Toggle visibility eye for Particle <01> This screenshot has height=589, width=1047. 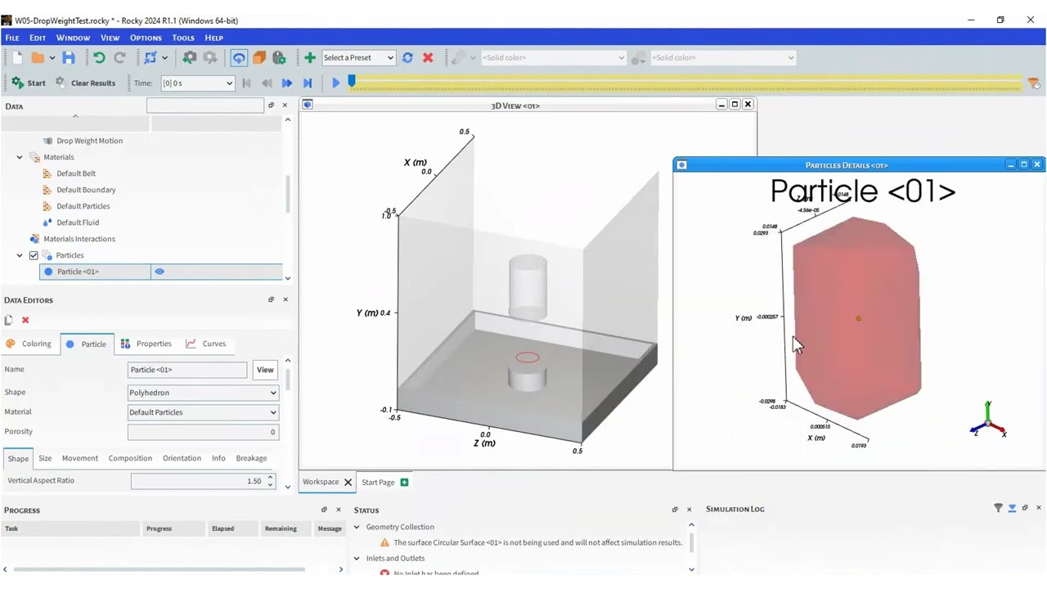point(160,272)
